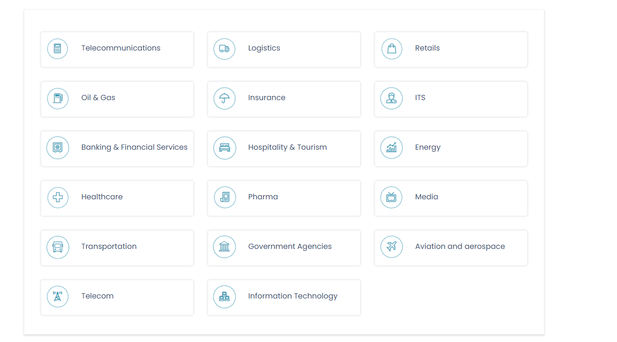Select the ITS text label

pos(420,98)
